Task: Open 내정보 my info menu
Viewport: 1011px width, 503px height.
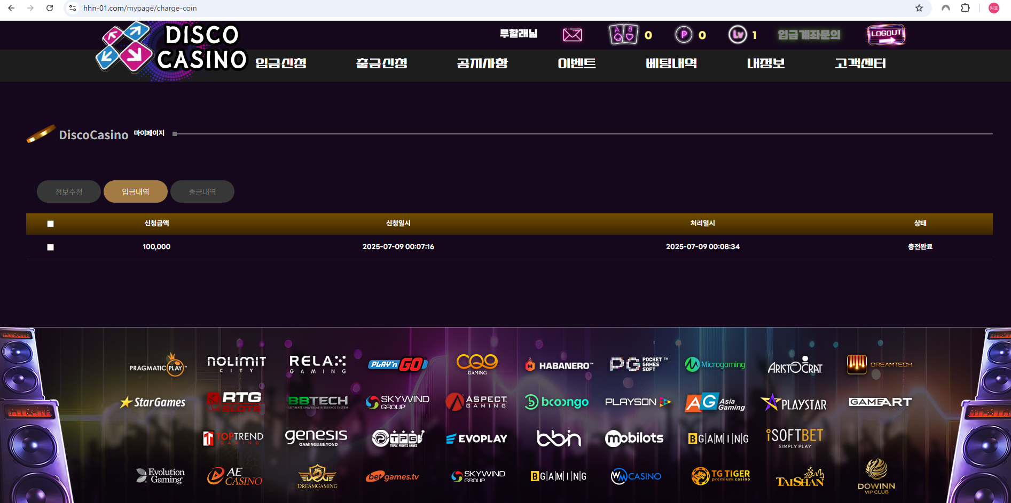Action: point(765,63)
